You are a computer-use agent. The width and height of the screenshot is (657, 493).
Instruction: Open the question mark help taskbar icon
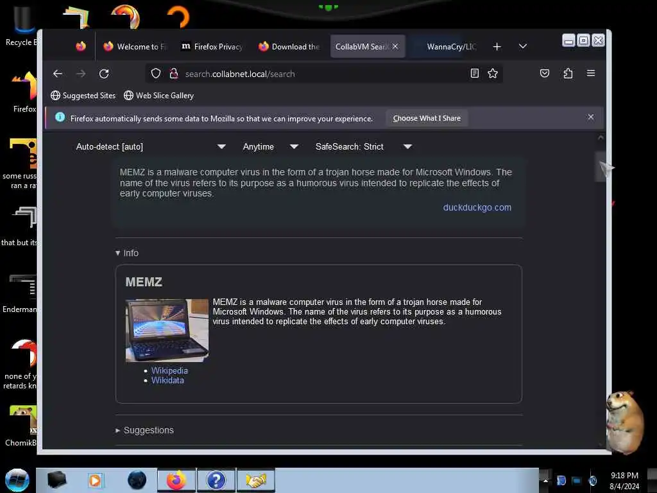(x=216, y=480)
